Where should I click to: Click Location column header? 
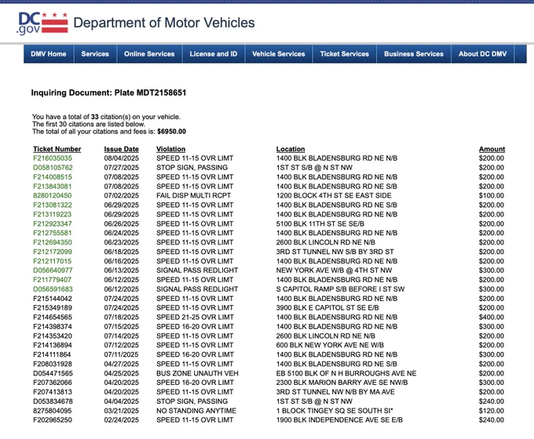pos(291,149)
